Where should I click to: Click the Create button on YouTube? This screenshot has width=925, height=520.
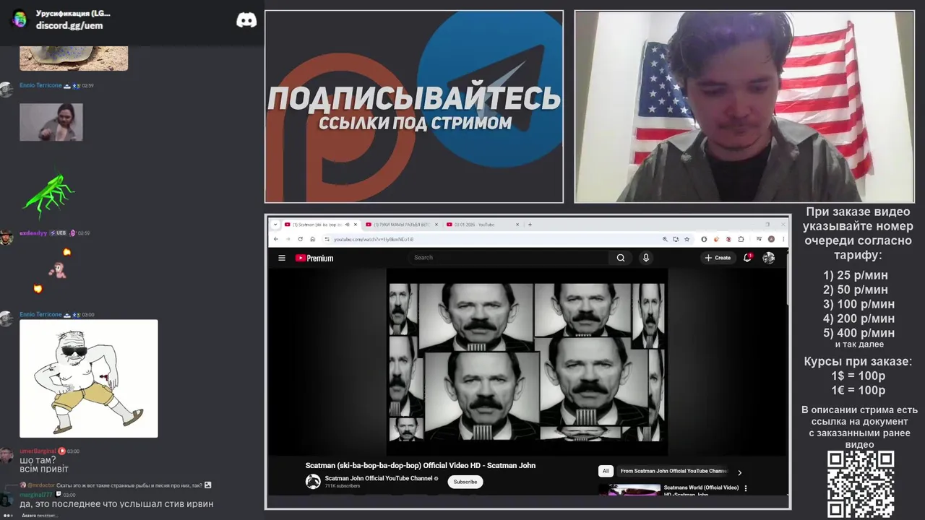pos(718,258)
